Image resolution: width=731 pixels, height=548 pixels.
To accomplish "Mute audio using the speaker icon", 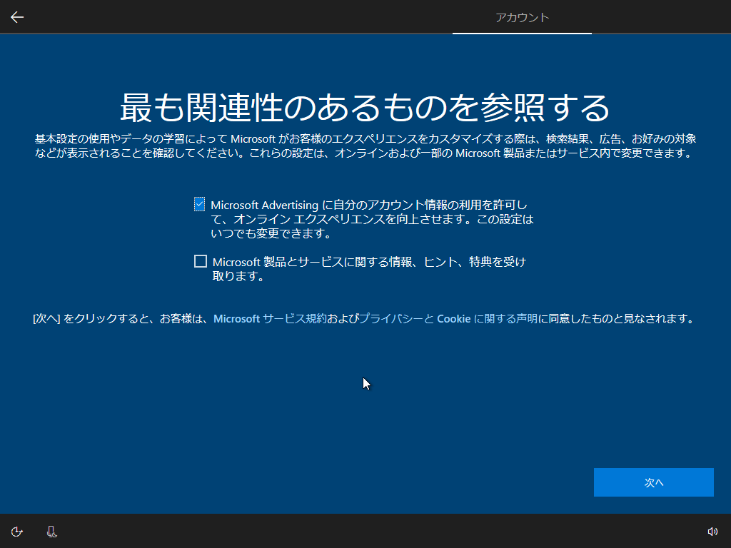I will coord(713,532).
